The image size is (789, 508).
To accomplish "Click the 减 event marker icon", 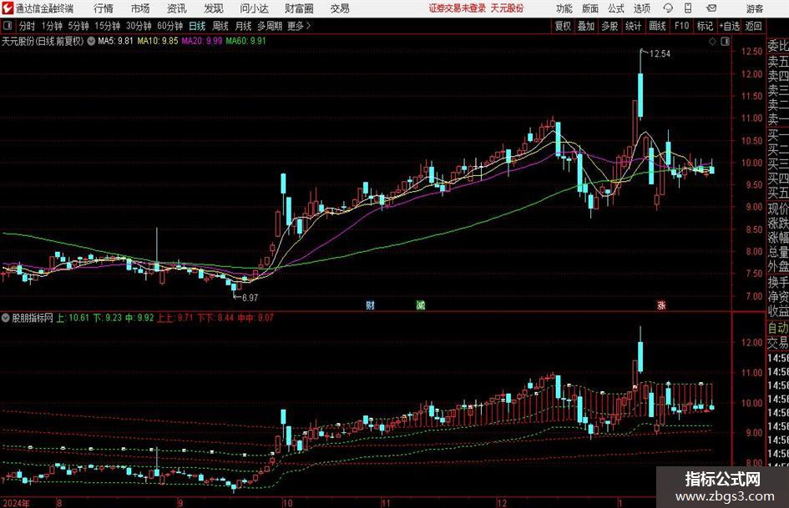I will [421, 304].
